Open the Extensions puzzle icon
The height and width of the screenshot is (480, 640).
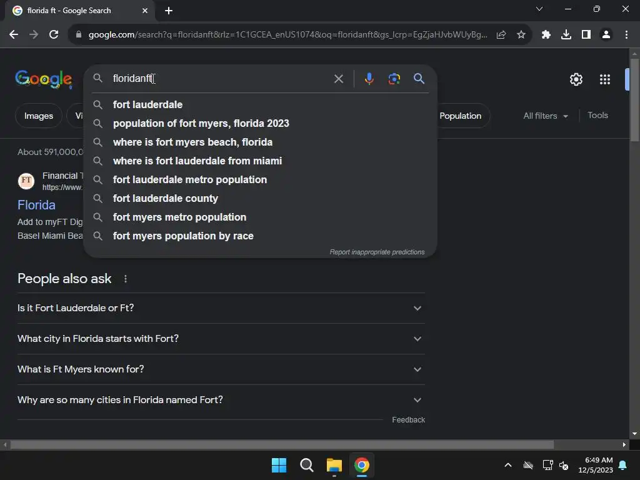546,35
